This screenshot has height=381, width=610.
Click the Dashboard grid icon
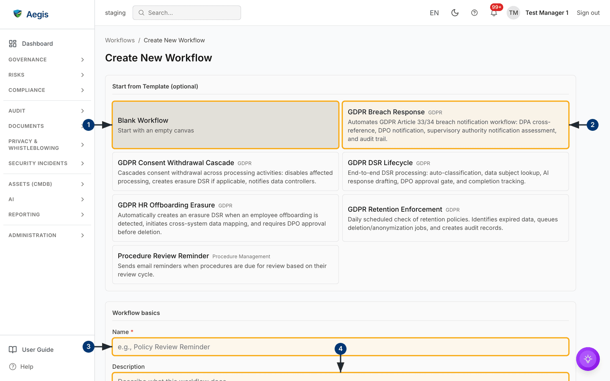pyautogui.click(x=13, y=44)
